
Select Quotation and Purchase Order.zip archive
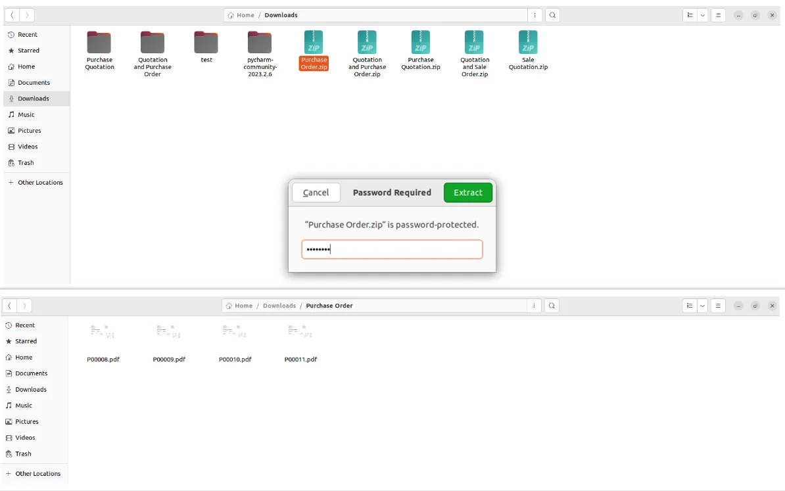tap(367, 53)
